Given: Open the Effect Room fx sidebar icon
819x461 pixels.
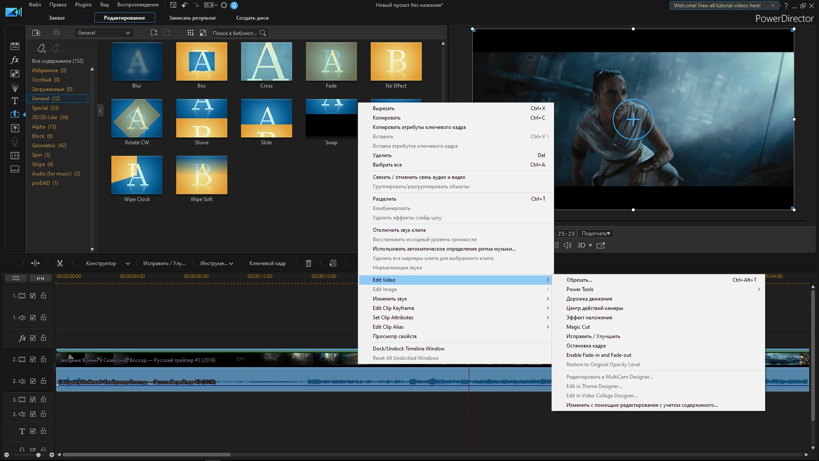Looking at the screenshot, I should point(15,60).
